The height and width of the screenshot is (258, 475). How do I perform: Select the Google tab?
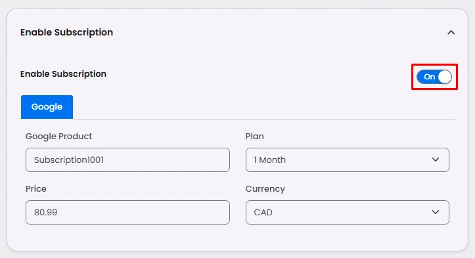click(x=47, y=107)
